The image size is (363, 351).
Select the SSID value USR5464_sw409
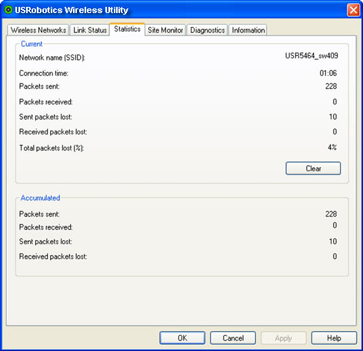[x=311, y=56]
